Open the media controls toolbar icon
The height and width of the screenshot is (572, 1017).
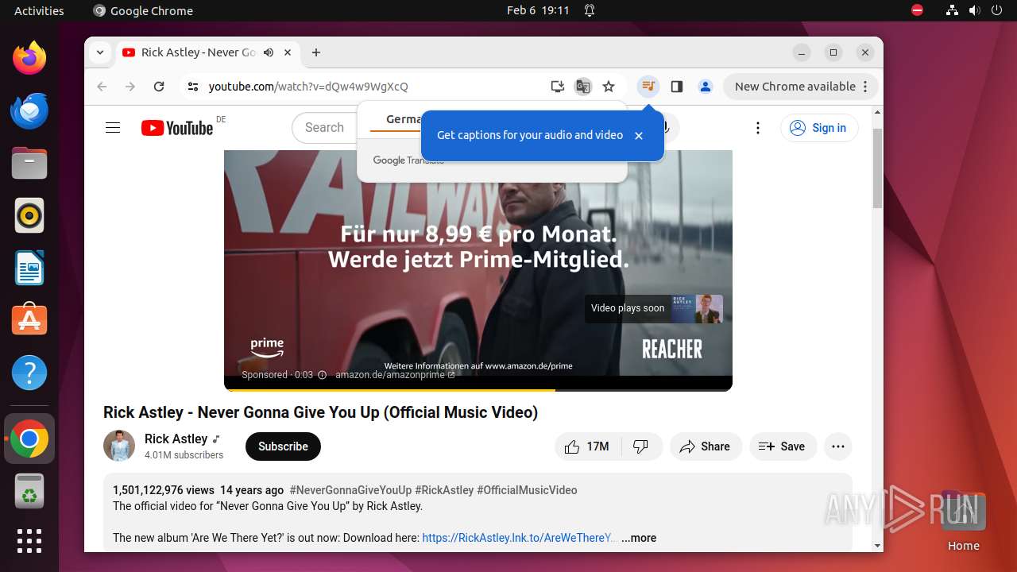click(648, 87)
